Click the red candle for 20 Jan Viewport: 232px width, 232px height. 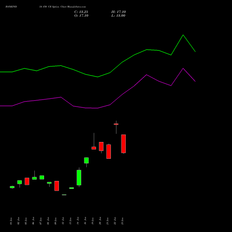(101, 147)
